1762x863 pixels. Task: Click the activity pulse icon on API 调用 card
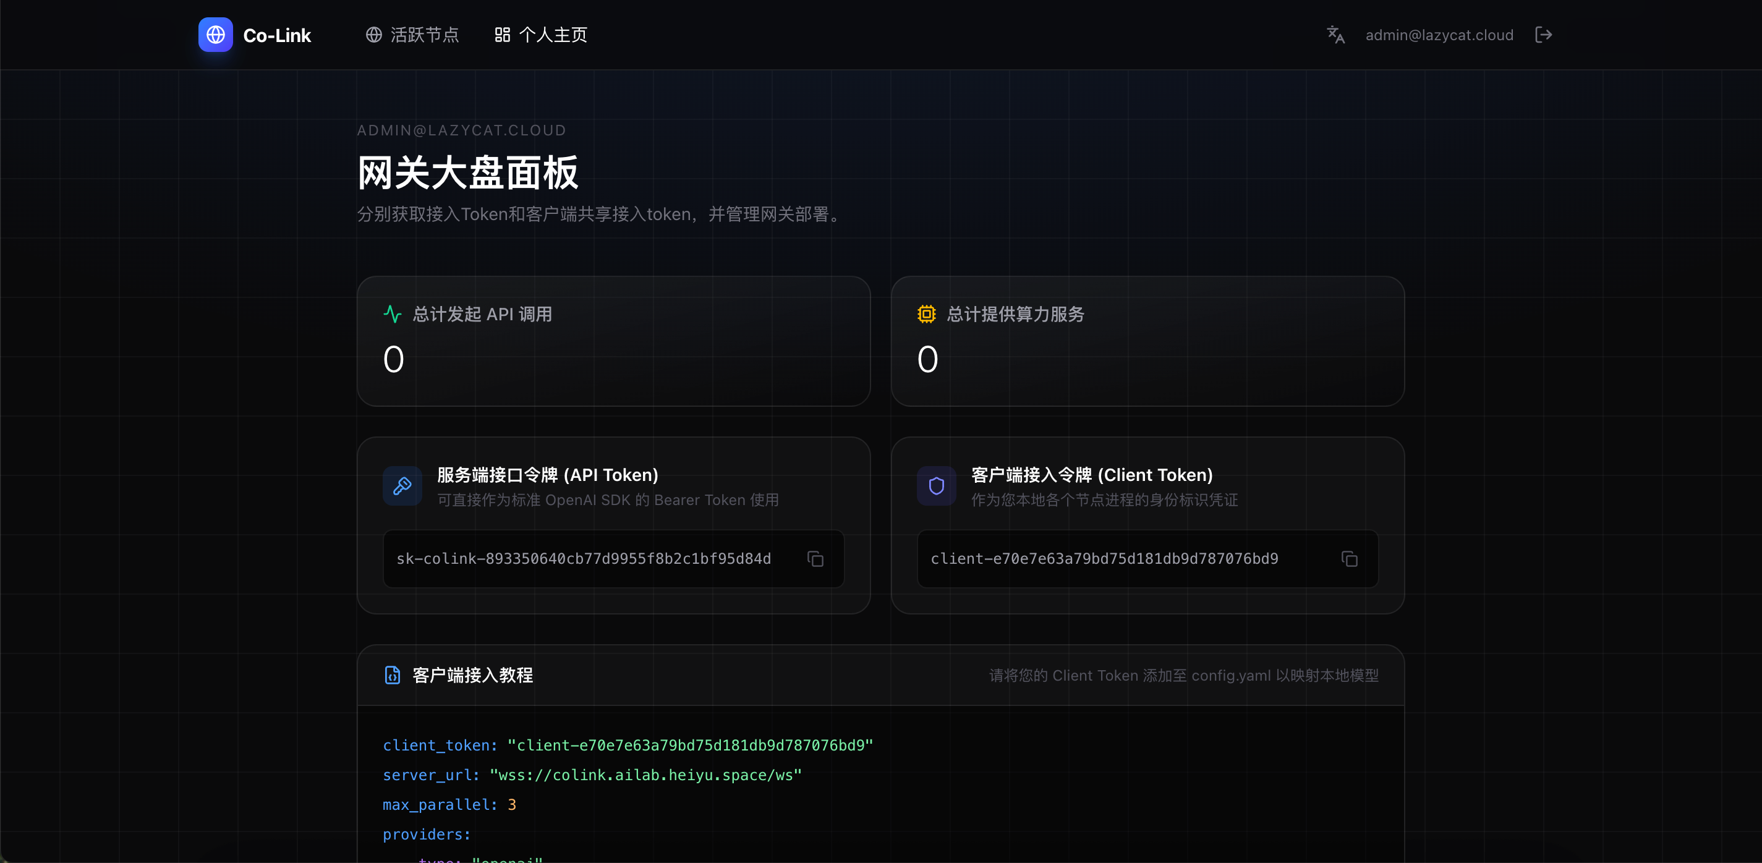point(392,314)
